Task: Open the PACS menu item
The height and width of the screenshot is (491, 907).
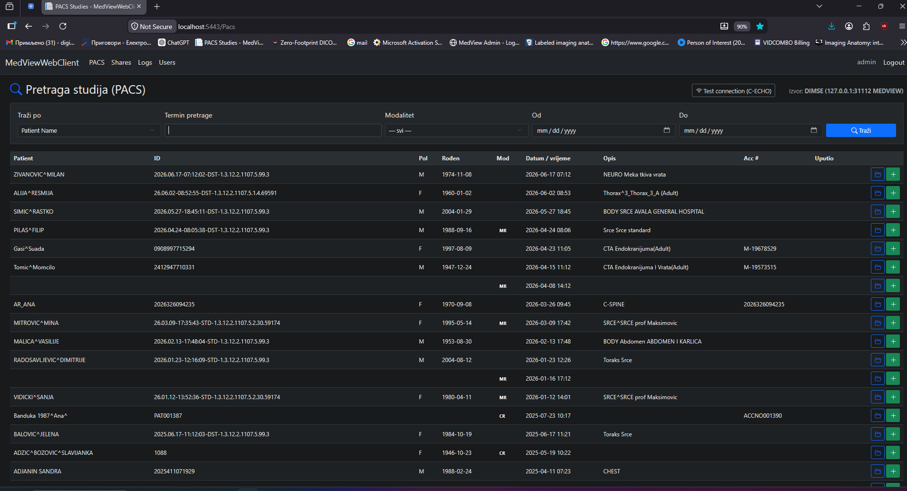Action: [97, 62]
